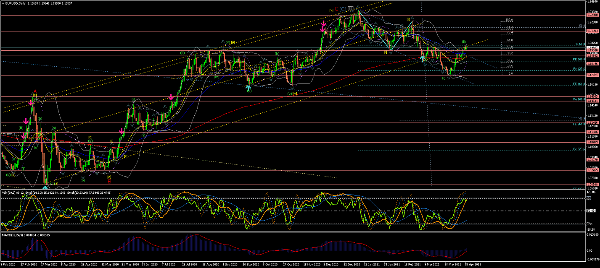This screenshot has height=268, width=600.
Task: Click the Fibonacci retracement 0.0 level label
Action: pos(510,73)
